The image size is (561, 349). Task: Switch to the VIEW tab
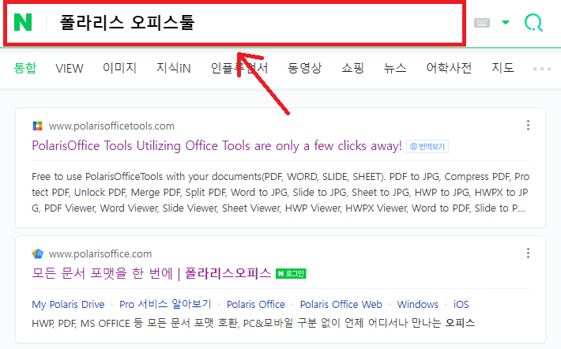[70, 68]
